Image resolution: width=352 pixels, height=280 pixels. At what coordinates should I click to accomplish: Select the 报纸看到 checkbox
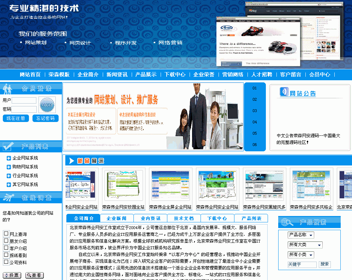pyautogui.click(x=6, y=255)
